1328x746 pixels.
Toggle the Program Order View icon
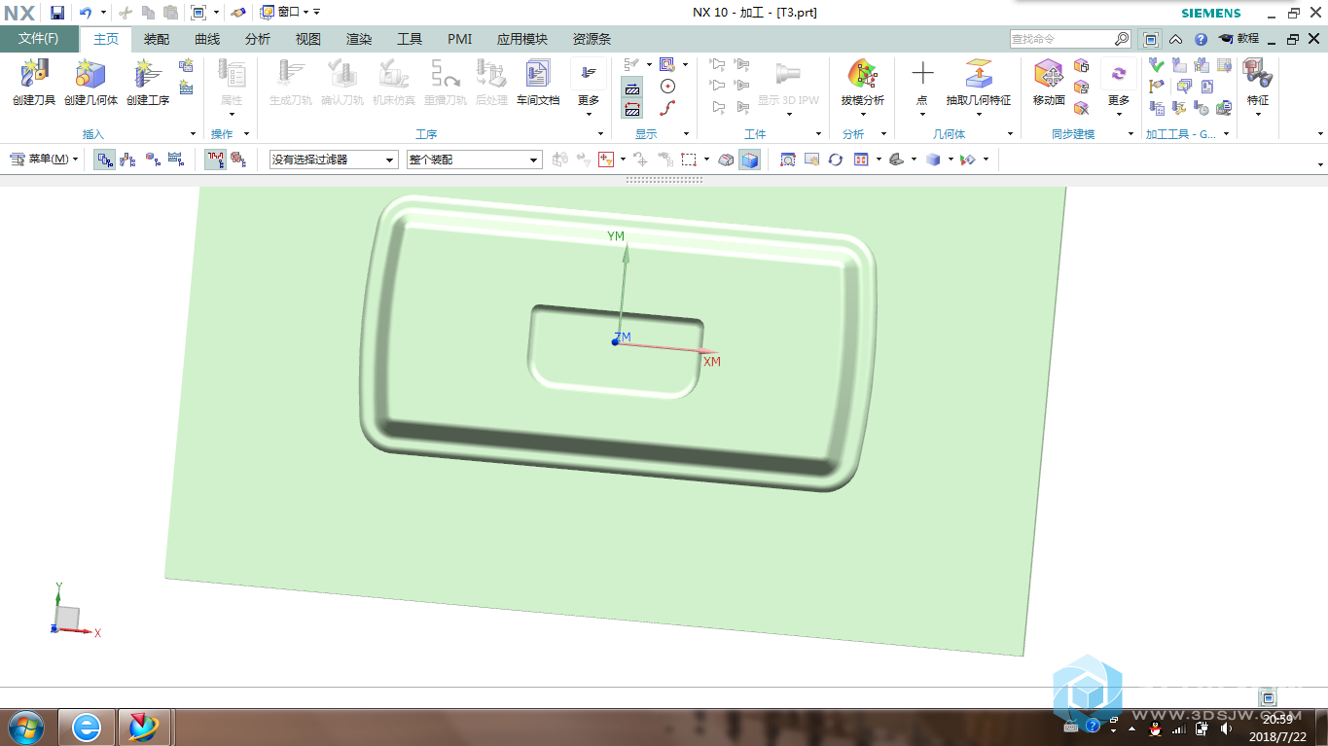104,160
